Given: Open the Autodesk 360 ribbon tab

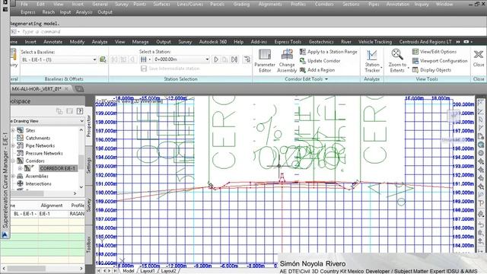Looking at the screenshot, I should point(213,42).
